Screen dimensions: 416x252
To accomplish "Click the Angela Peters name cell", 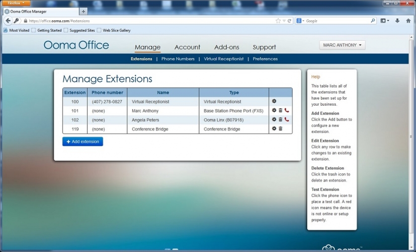I will [163, 120].
